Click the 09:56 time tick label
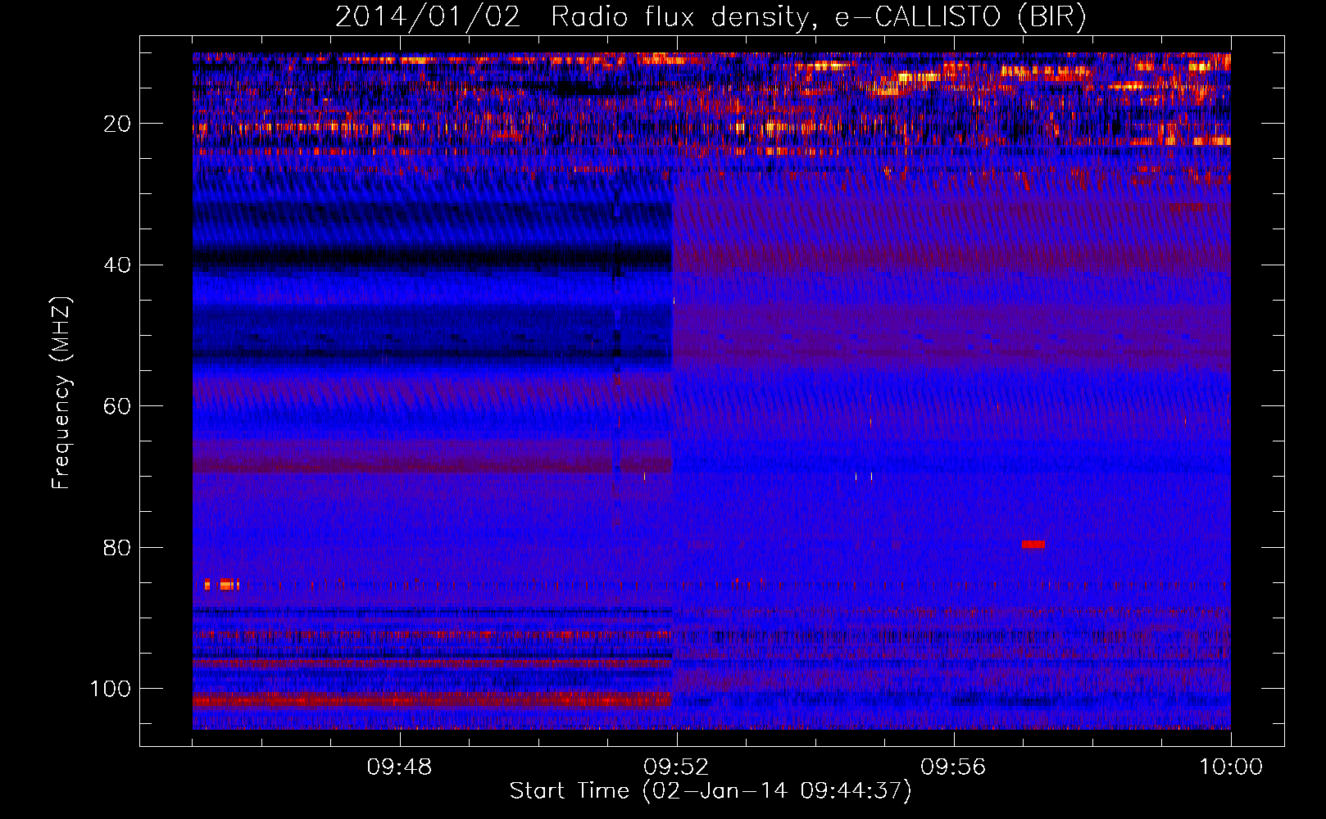This screenshot has height=819, width=1326. tap(953, 767)
